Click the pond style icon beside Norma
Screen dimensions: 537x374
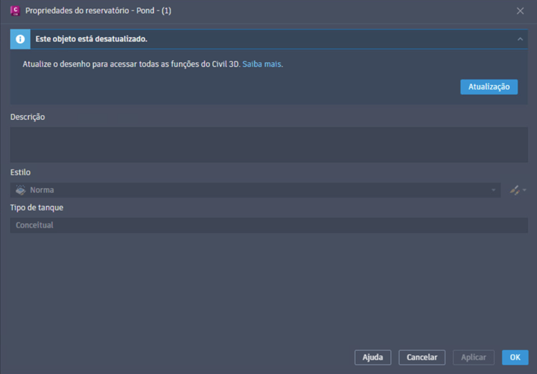(21, 190)
